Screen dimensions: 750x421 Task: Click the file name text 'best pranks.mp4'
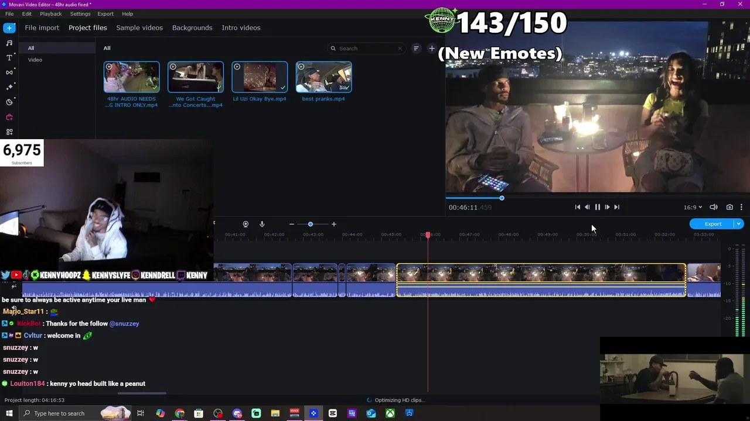[x=323, y=99]
